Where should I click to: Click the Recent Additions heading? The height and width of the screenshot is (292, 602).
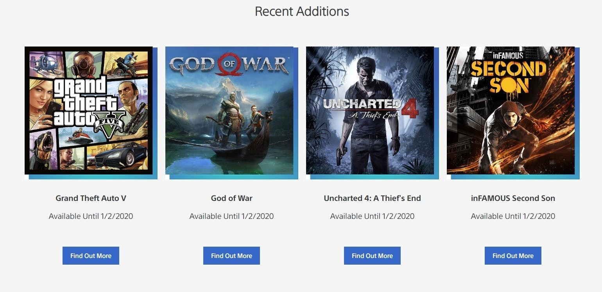tap(302, 11)
